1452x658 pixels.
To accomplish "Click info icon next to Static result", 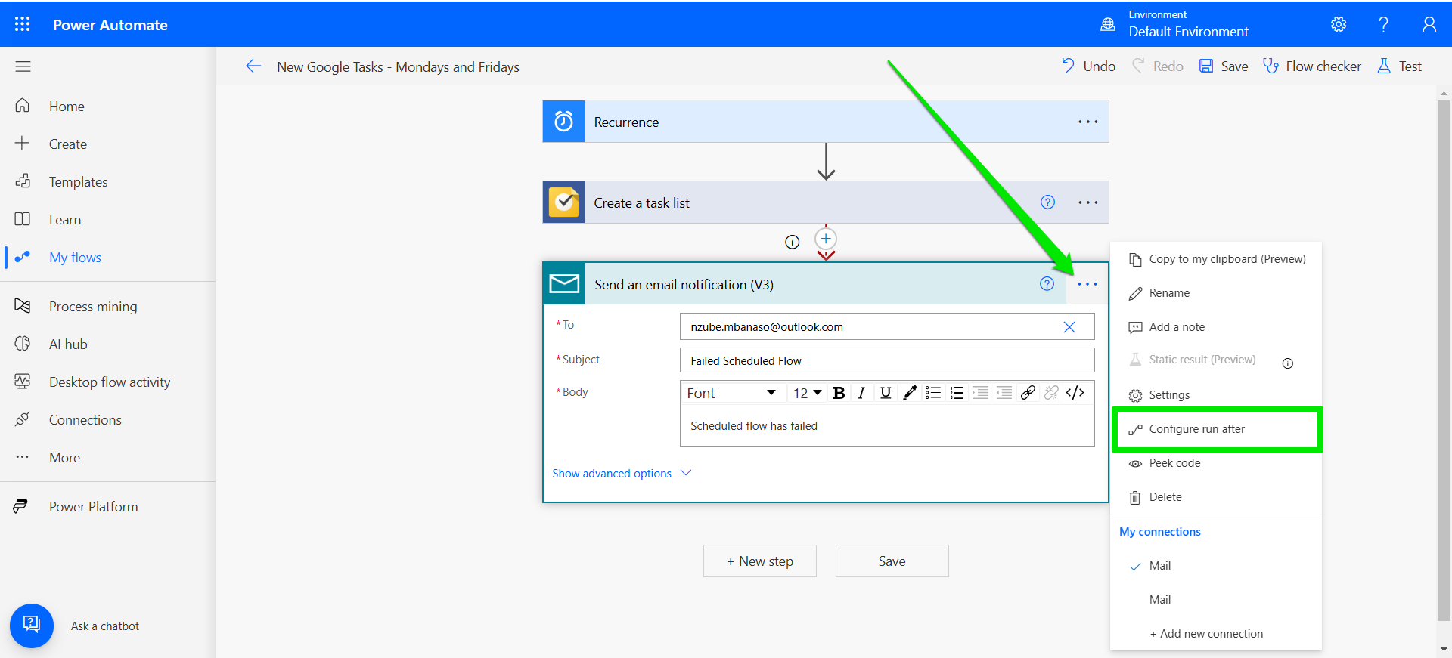I will click(1288, 363).
